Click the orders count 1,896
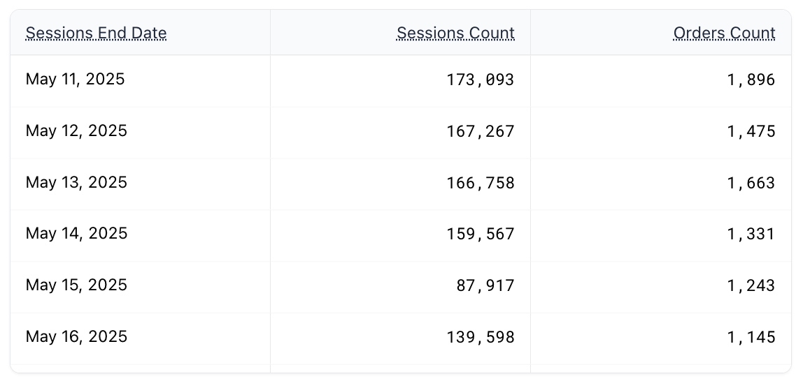This screenshot has height=381, width=803. point(751,80)
